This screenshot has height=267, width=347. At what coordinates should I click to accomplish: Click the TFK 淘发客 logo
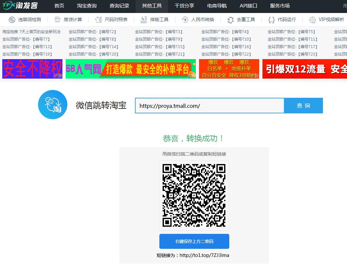click(20, 6)
